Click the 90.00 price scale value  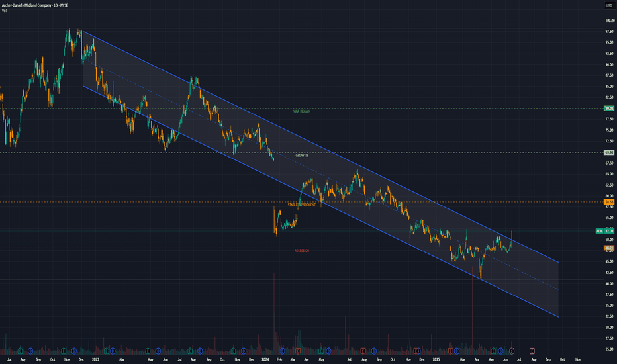coord(610,64)
